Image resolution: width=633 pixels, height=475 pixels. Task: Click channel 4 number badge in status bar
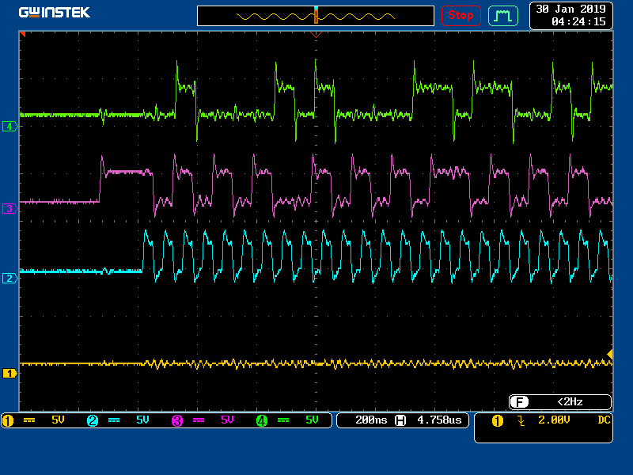pyautogui.click(x=262, y=420)
